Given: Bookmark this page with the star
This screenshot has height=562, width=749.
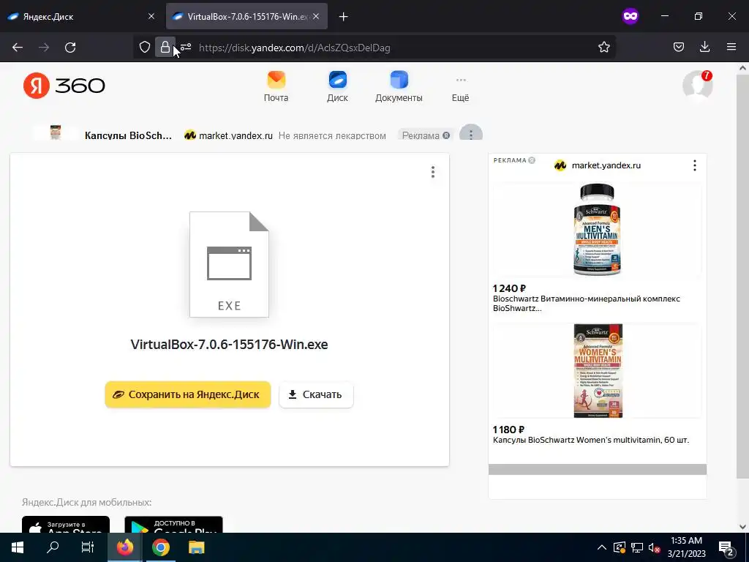Looking at the screenshot, I should click(x=603, y=47).
